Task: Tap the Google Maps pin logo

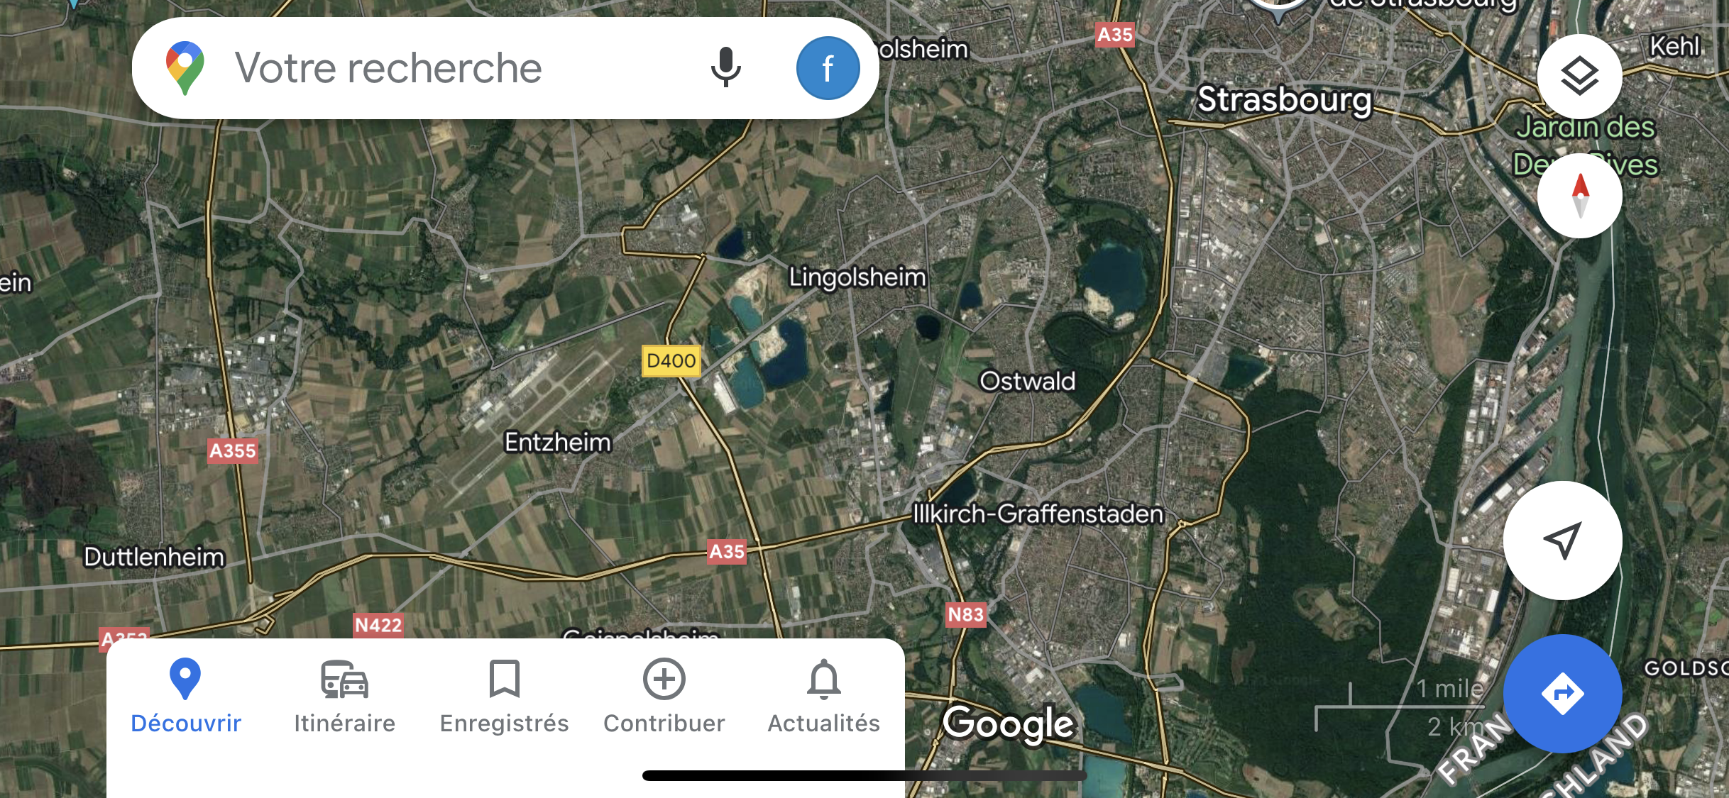Action: coord(185,68)
